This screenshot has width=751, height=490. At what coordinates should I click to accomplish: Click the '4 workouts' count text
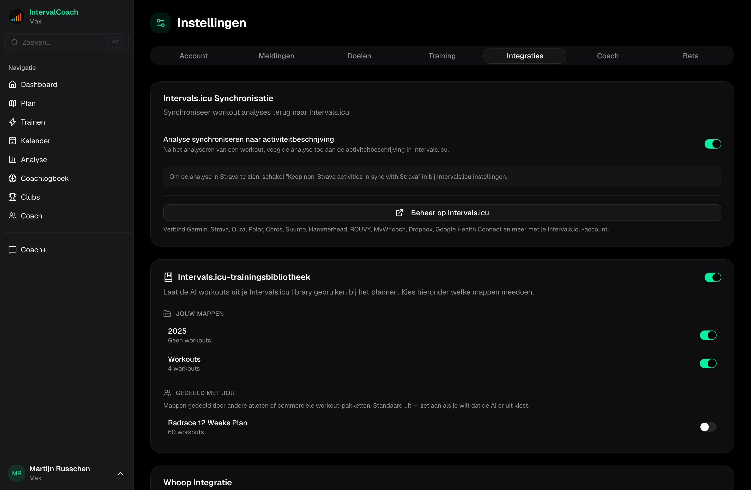[x=184, y=369]
